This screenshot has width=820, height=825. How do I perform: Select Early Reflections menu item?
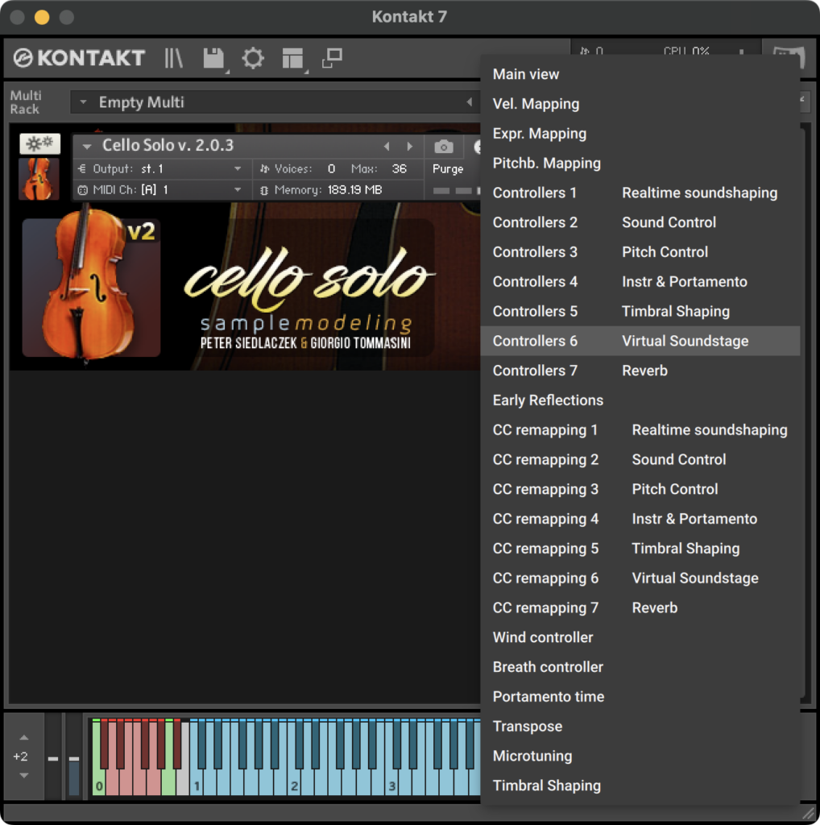[640, 400]
